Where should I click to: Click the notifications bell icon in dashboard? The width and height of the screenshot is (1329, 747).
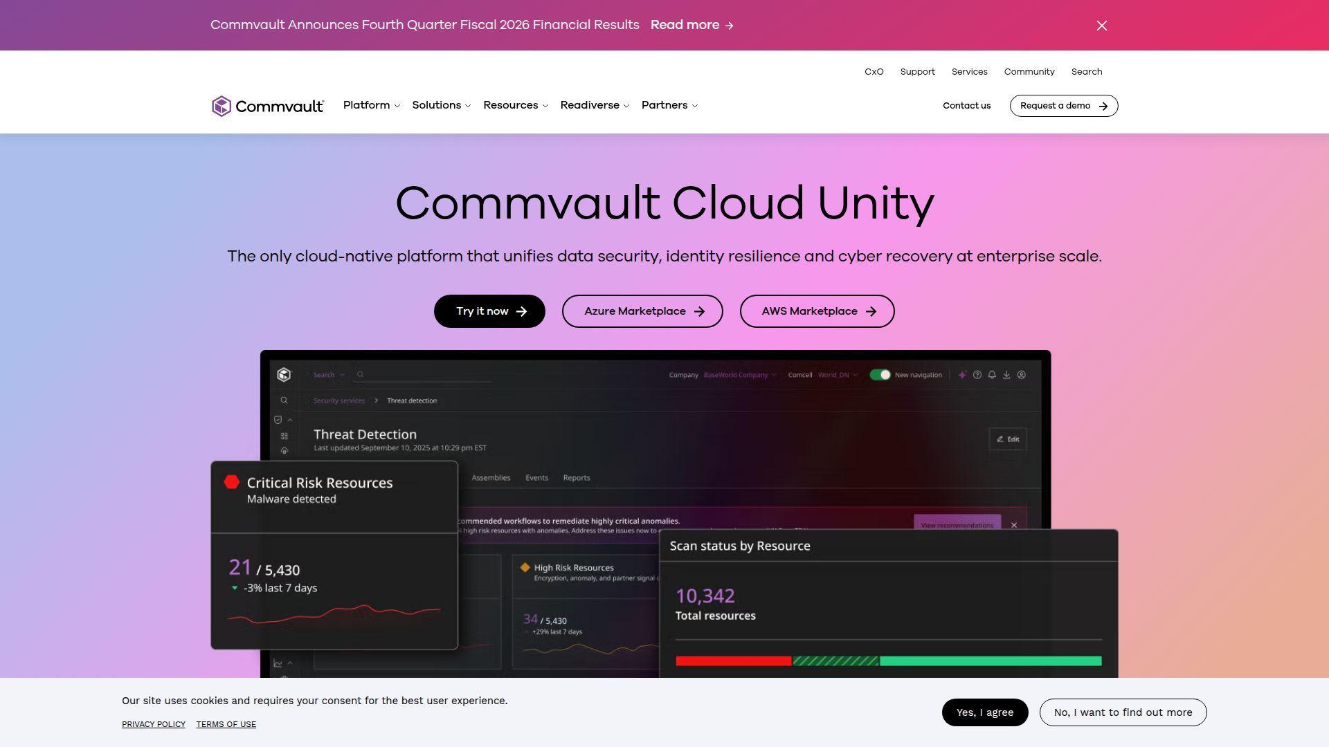pyautogui.click(x=992, y=375)
